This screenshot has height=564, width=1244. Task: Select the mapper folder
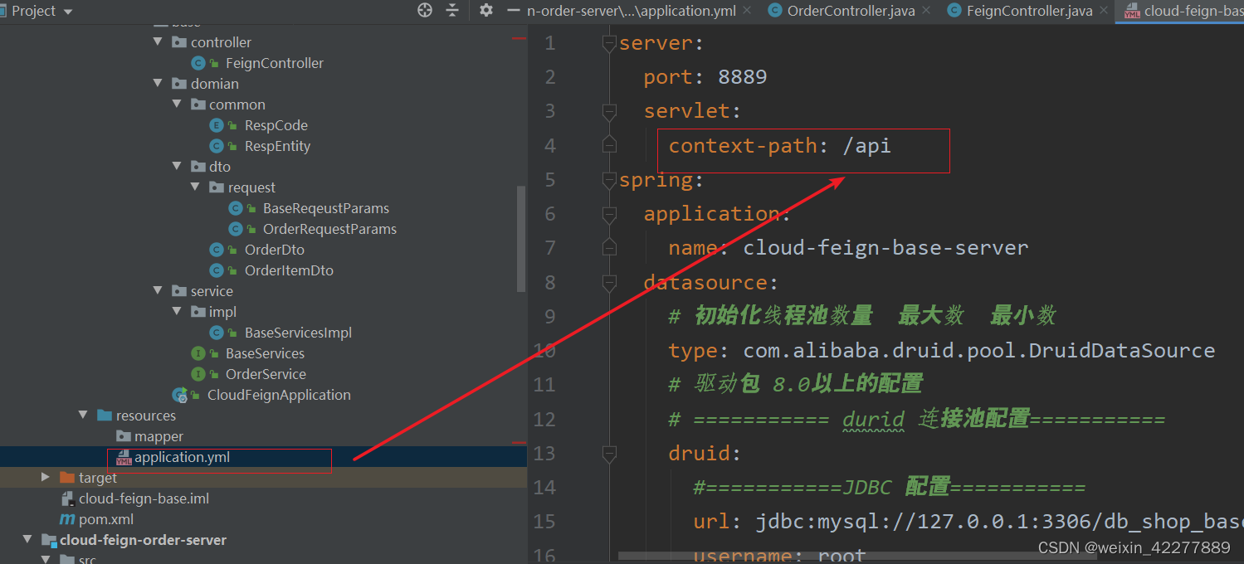coord(159,436)
